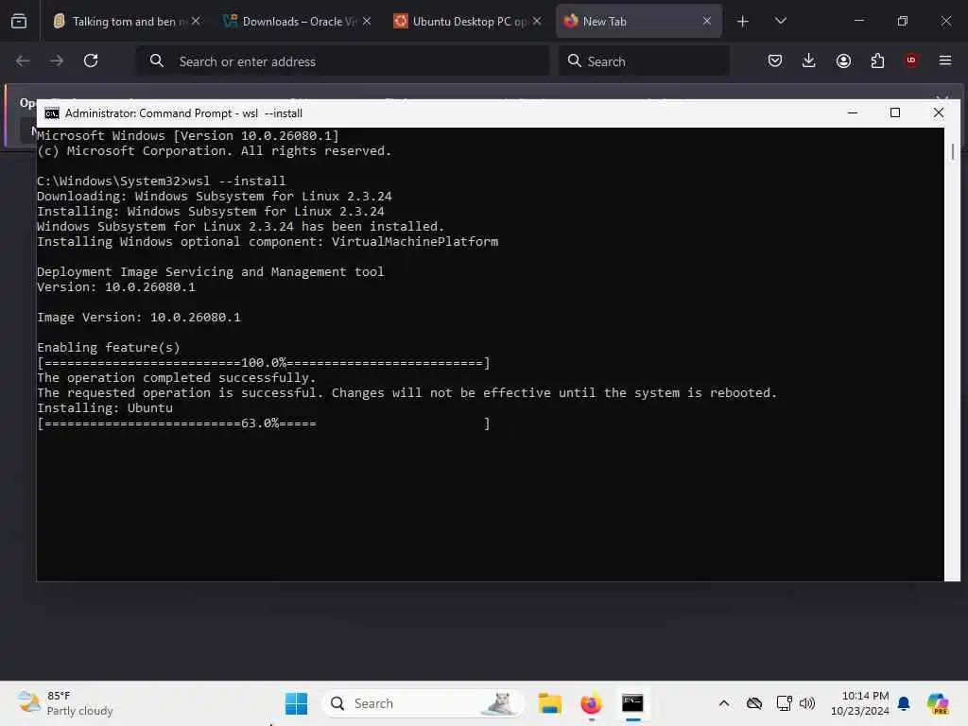
Task: Click the 63.0% Ubuntu progress bar
Action: (x=264, y=423)
